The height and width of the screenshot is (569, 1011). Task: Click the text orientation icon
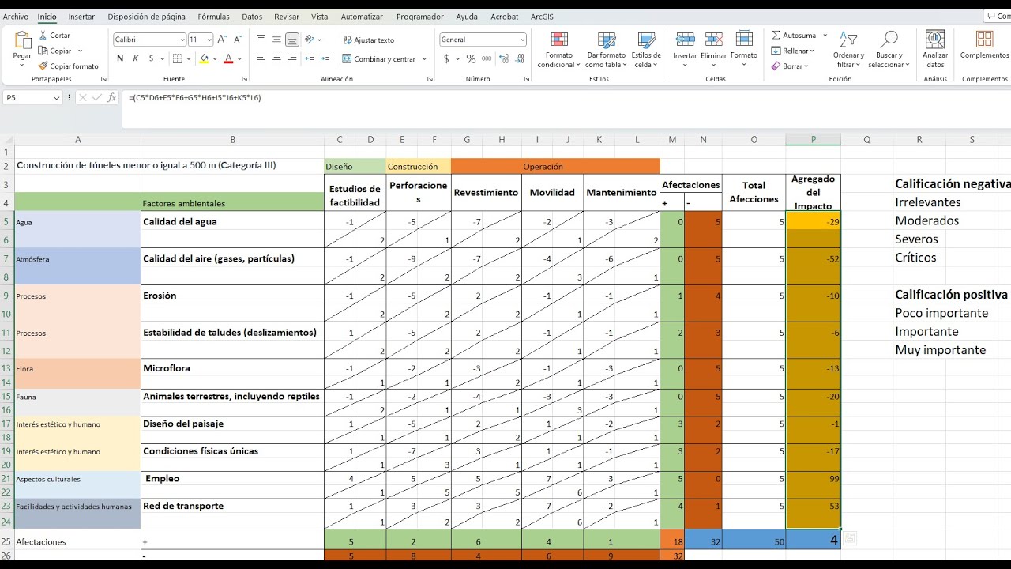[310, 39]
